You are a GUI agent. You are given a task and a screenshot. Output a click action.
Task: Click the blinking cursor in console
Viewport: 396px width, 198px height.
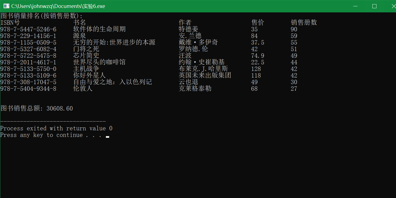click(108, 136)
